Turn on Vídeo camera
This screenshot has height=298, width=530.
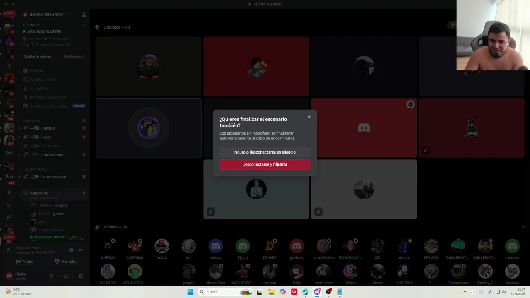(25, 262)
